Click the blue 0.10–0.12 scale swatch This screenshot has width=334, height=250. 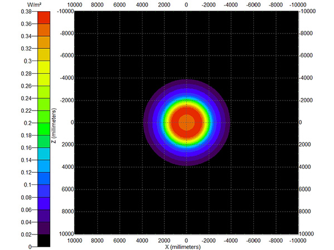tap(44, 178)
